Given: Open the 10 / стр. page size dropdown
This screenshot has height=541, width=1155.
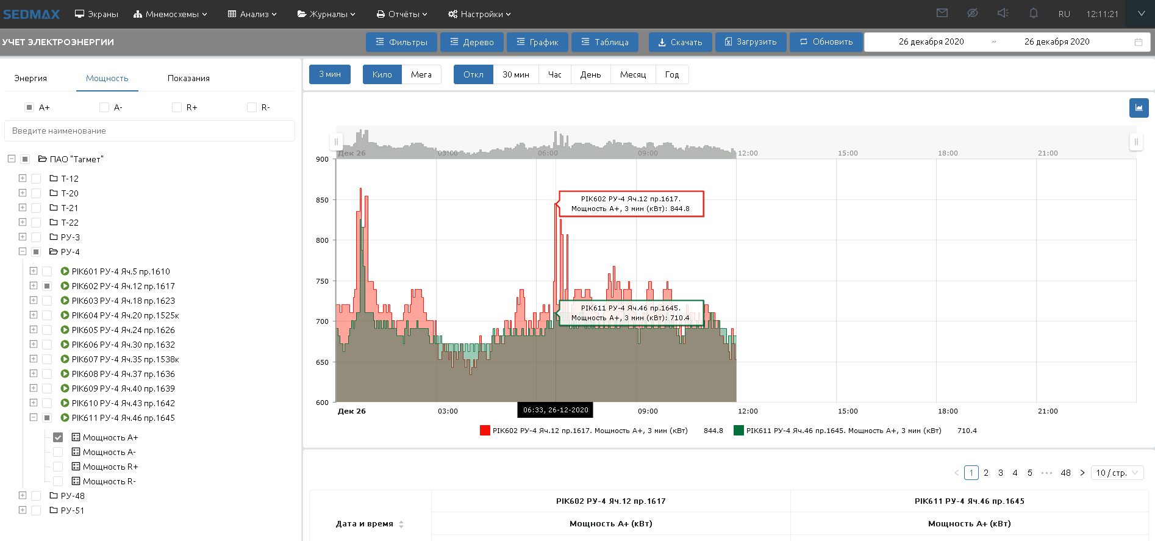Looking at the screenshot, I should pyautogui.click(x=1117, y=473).
